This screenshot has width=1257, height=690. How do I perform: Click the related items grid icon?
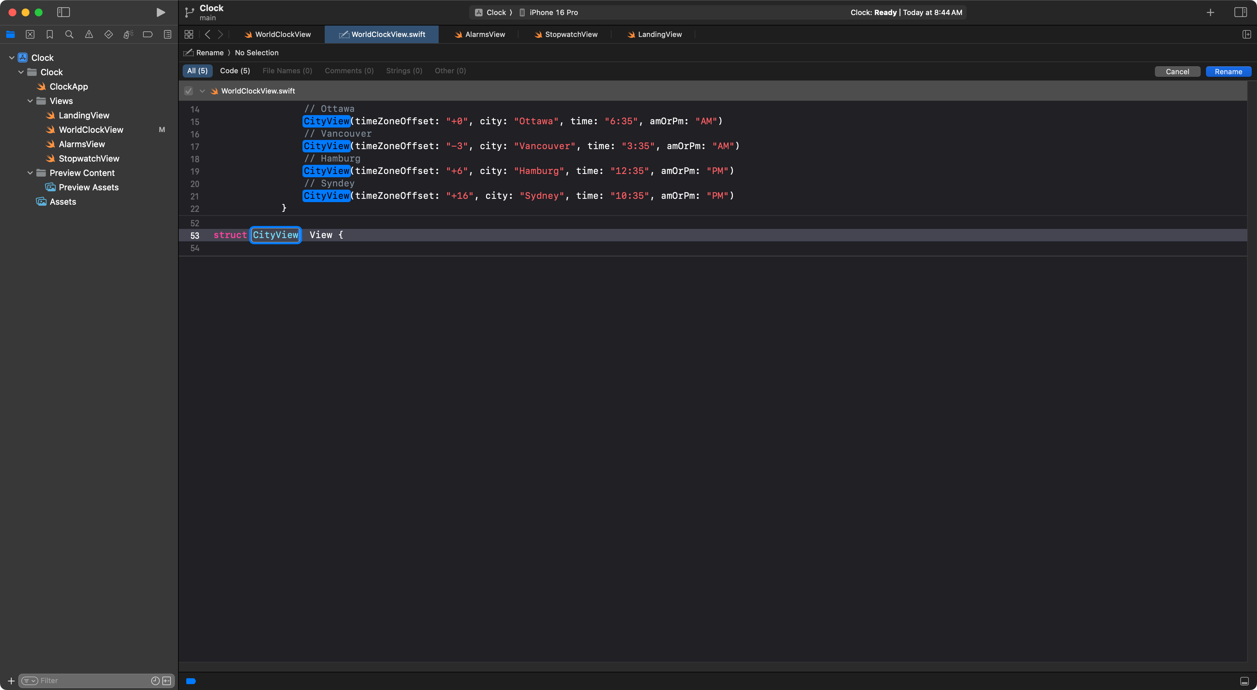coord(189,34)
